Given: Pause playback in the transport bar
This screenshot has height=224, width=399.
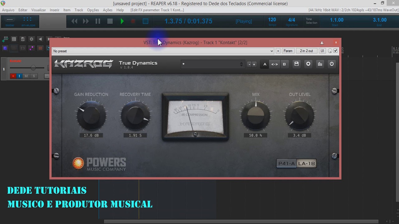Looking at the screenshot, I should [x=98, y=21].
